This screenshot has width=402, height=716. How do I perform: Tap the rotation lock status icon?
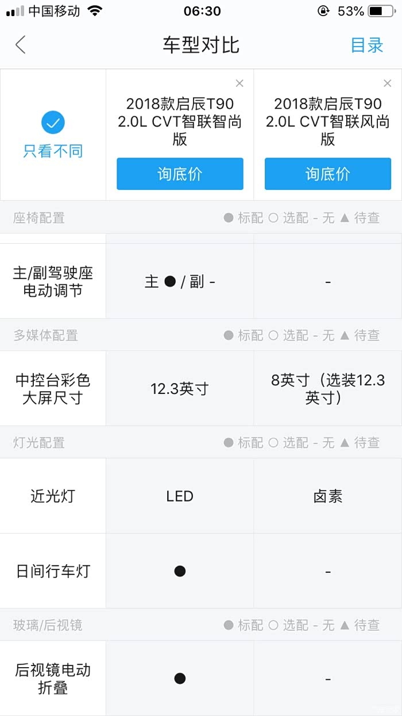[323, 11]
